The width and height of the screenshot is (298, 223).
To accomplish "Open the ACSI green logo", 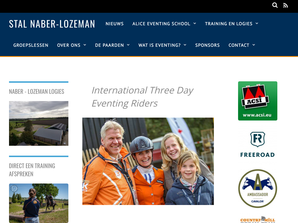I will tap(258, 101).
